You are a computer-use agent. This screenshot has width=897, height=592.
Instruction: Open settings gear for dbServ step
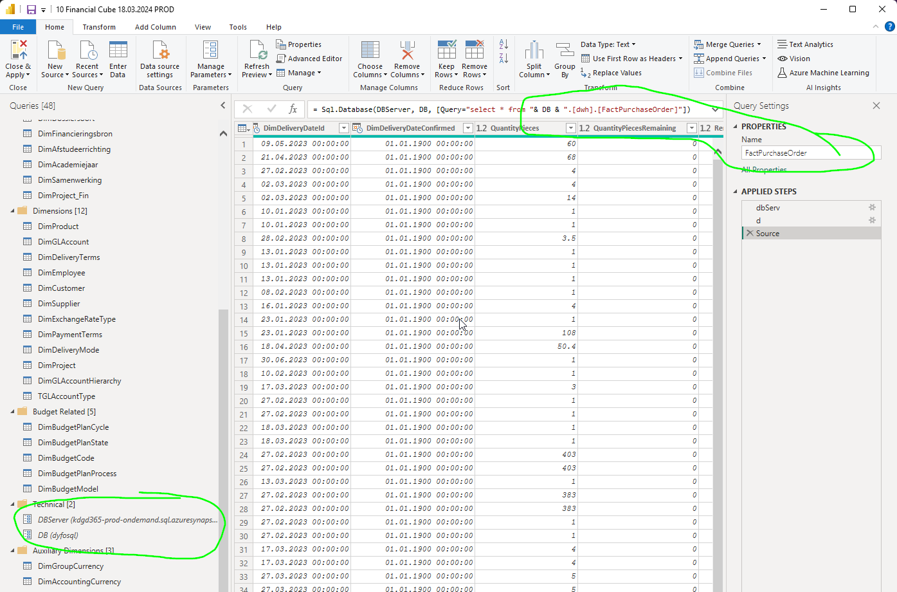pyautogui.click(x=872, y=207)
